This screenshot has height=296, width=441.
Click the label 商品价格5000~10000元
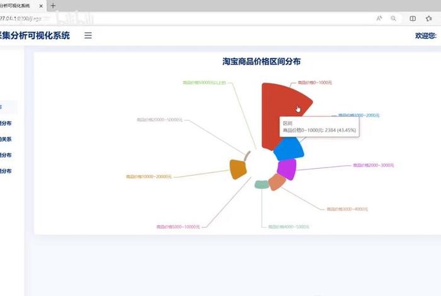(178, 227)
